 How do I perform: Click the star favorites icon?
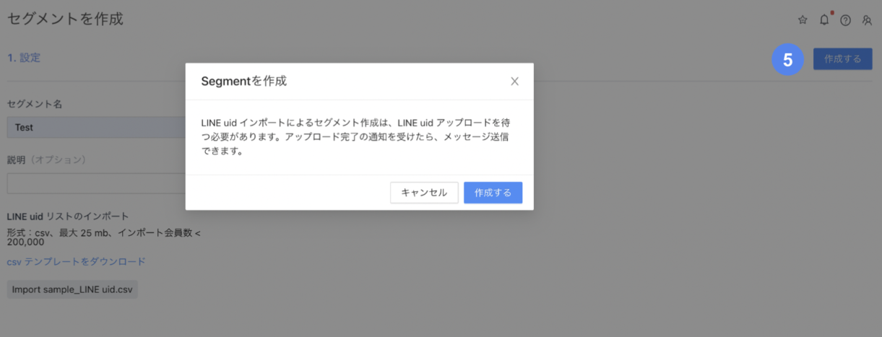click(803, 20)
